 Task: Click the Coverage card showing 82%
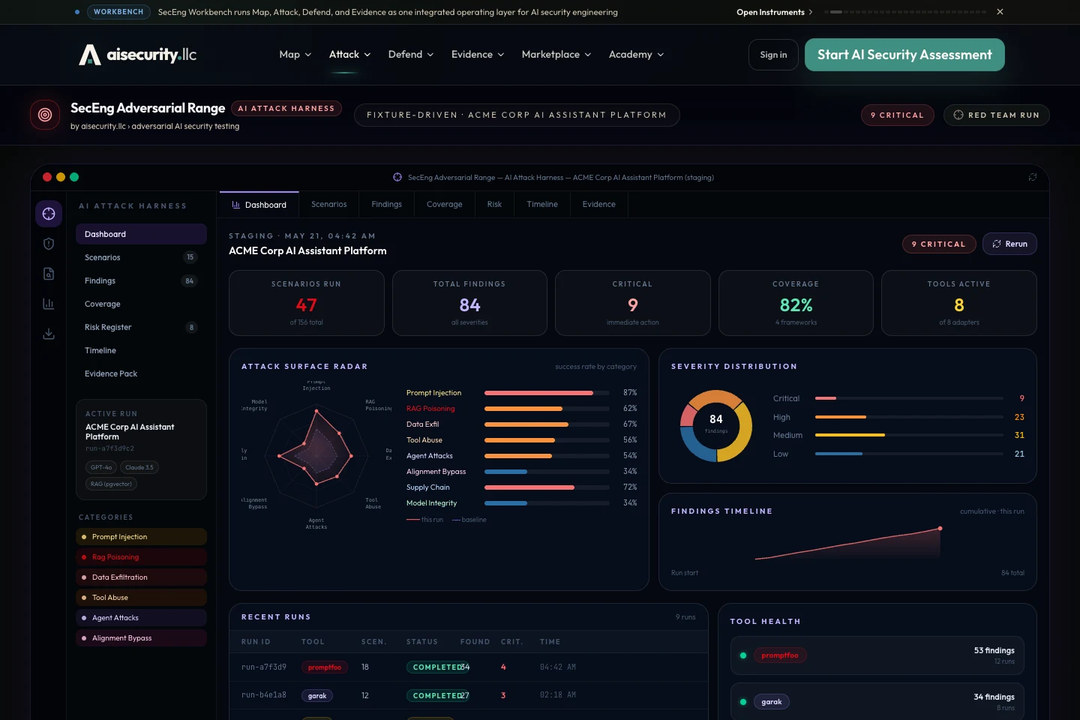point(796,303)
